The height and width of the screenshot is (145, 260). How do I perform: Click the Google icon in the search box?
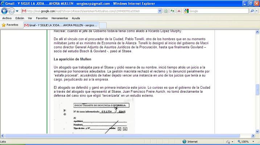186,11
